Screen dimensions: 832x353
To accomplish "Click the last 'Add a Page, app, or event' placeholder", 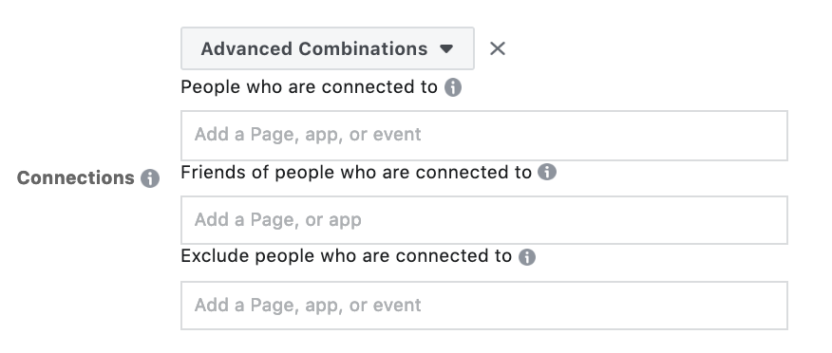I will point(308,305).
